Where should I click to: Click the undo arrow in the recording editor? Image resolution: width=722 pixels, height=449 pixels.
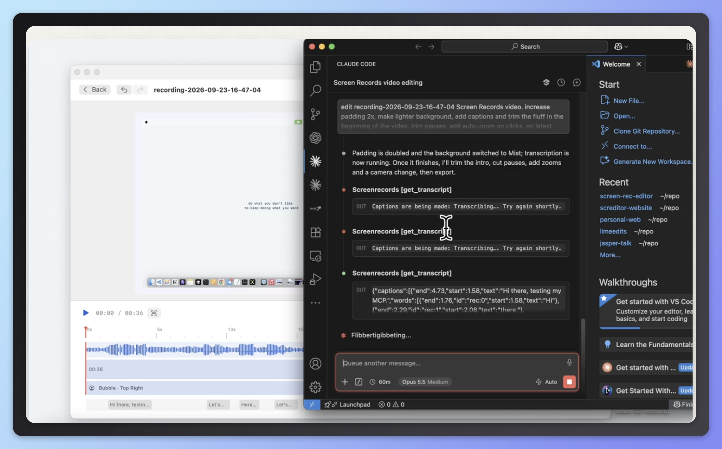[x=124, y=90]
